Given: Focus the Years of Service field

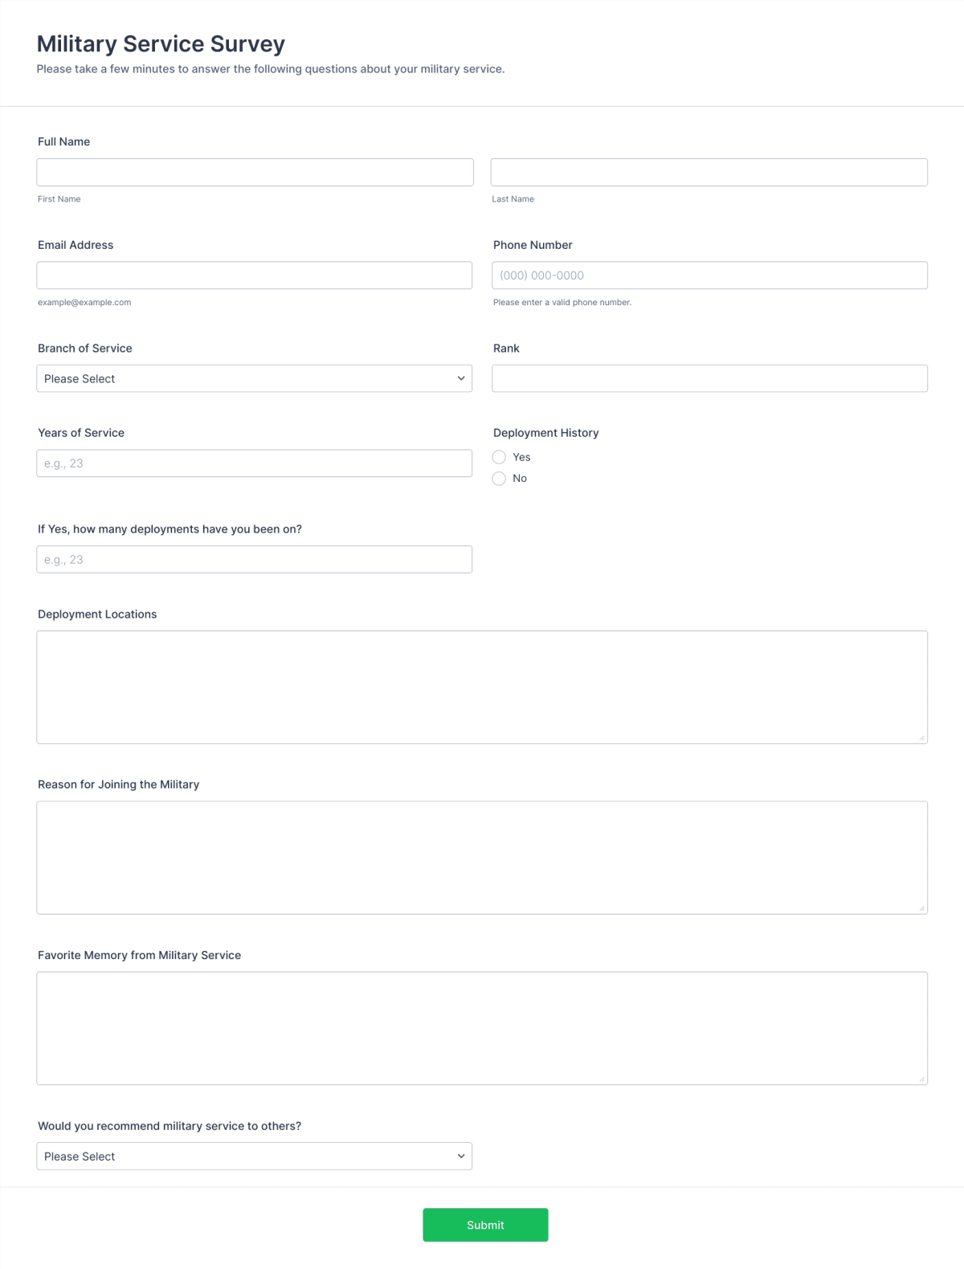Looking at the screenshot, I should click(x=255, y=463).
